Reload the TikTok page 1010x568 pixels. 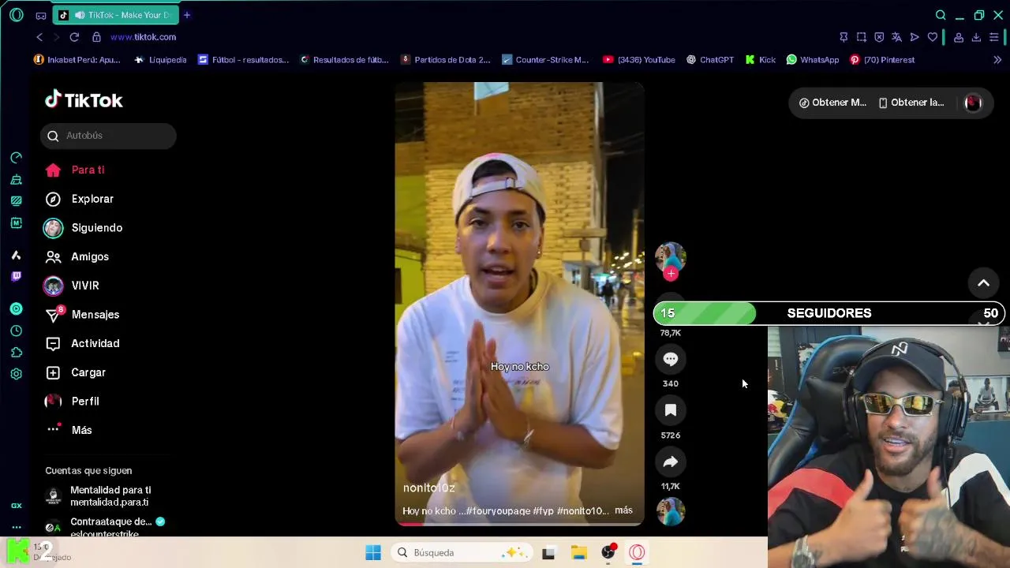coord(74,37)
